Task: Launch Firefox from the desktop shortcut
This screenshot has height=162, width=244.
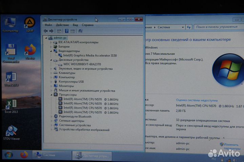Action: (30, 52)
